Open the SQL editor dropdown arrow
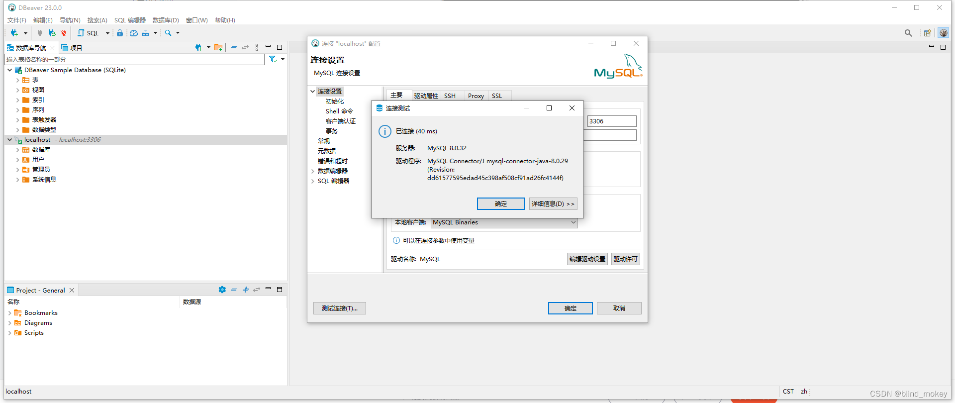 tap(107, 33)
